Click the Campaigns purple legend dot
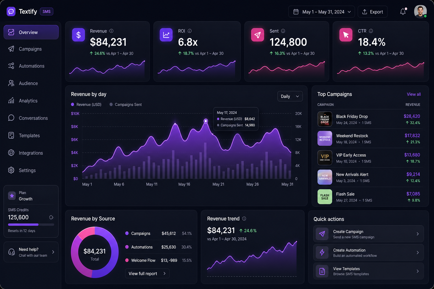434x289 pixels. tap(127, 233)
